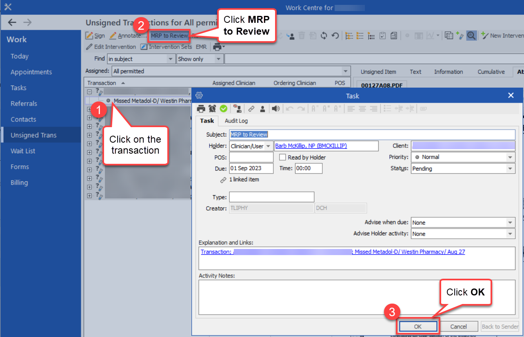The height and width of the screenshot is (337, 524).
Task: Open the Holder type Clinician/User dropdown
Action: [x=268, y=146]
